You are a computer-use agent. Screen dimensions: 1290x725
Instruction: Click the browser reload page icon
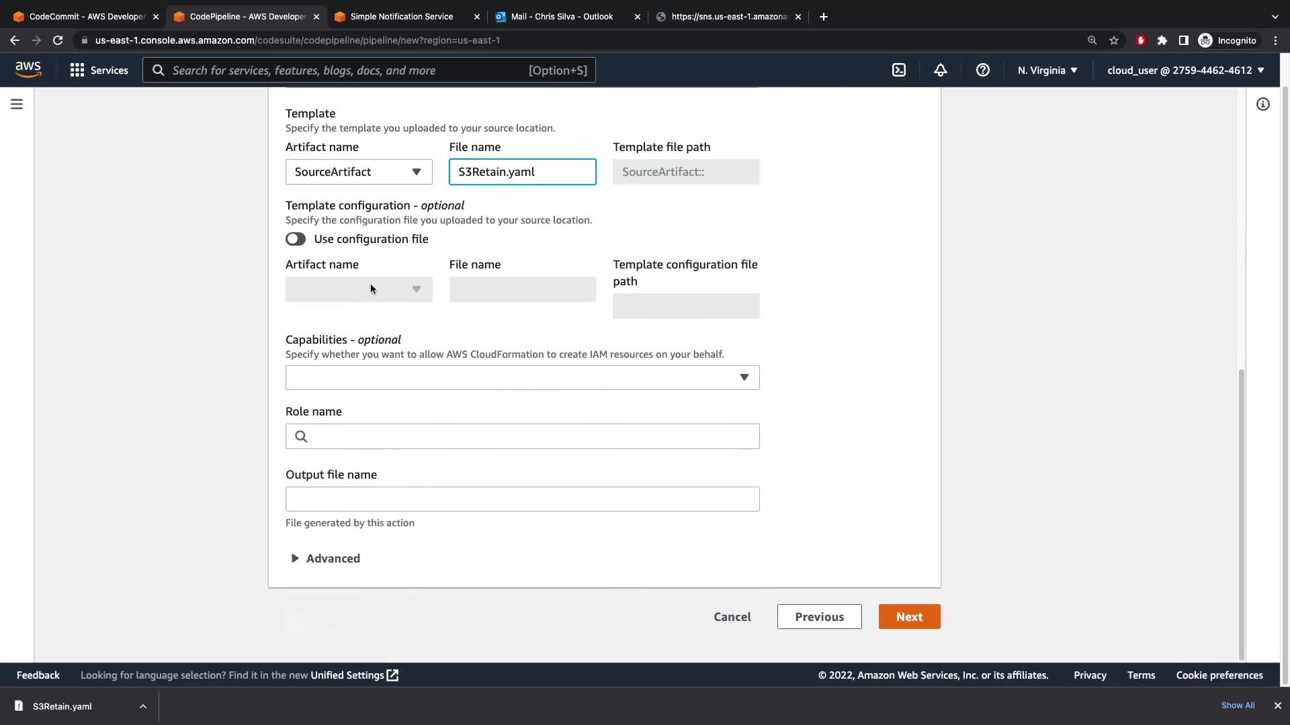pos(58,40)
